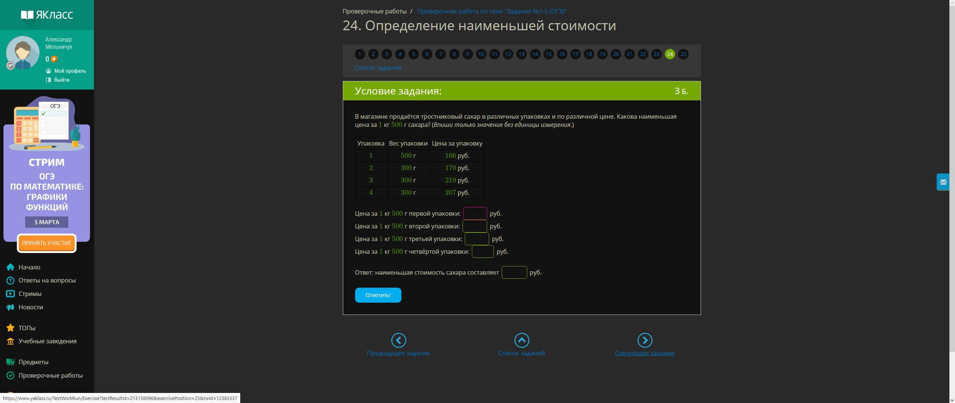Click the Начало home icon

point(10,267)
